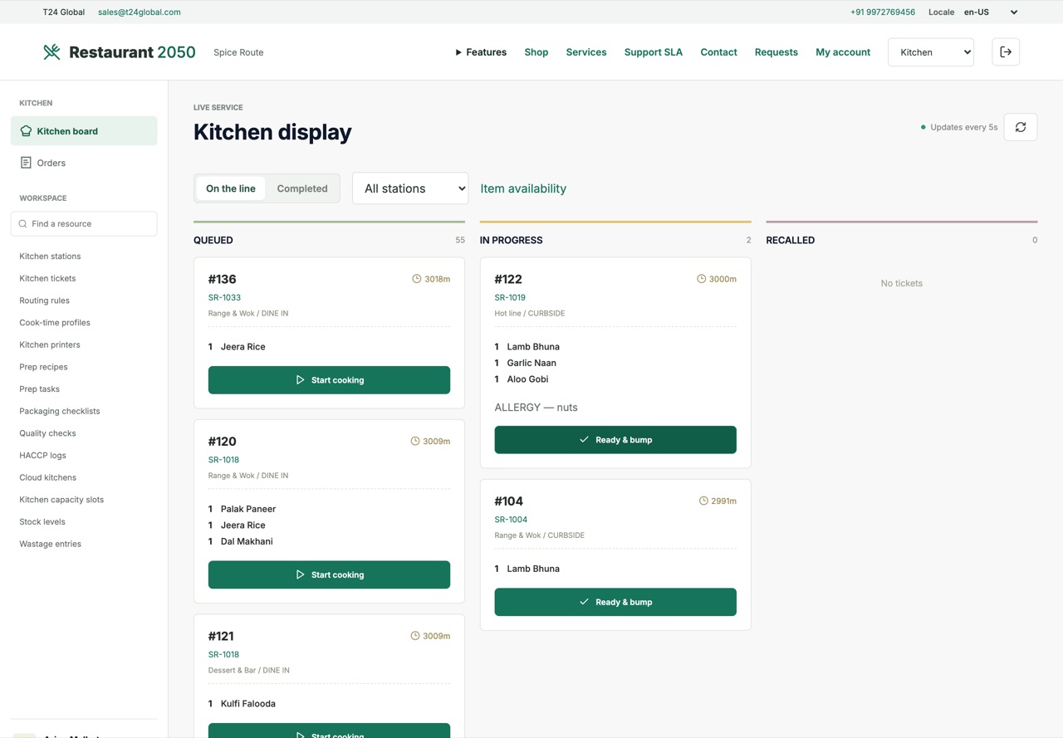This screenshot has height=738, width=1063.
Task: Open HACCP logs in the workspace list
Action: [x=43, y=456]
